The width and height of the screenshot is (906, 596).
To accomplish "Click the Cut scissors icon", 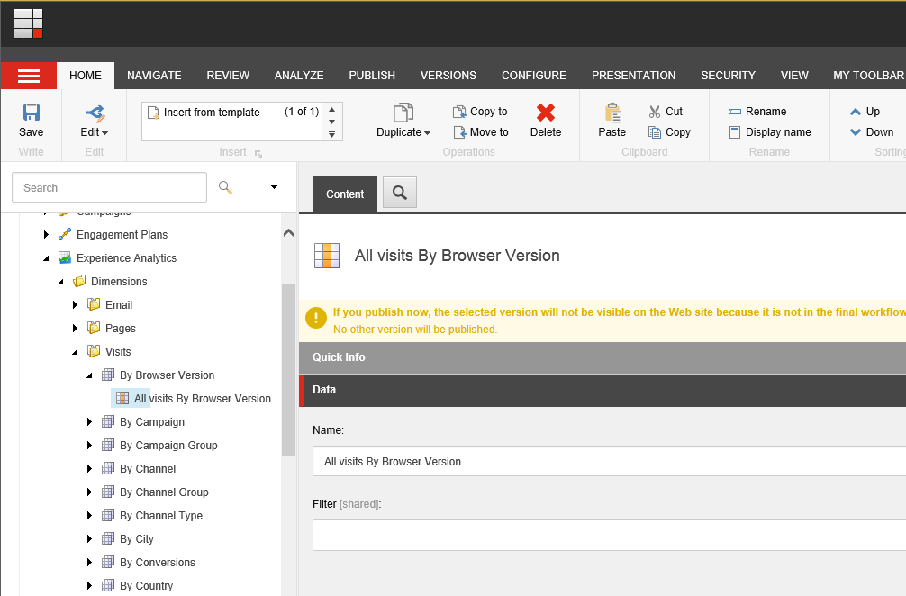I will (655, 112).
